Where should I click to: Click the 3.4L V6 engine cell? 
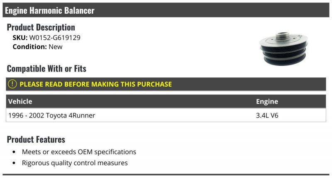tap(267, 115)
